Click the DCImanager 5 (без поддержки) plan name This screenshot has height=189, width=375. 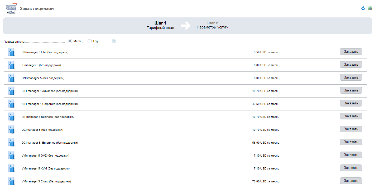click(x=42, y=130)
